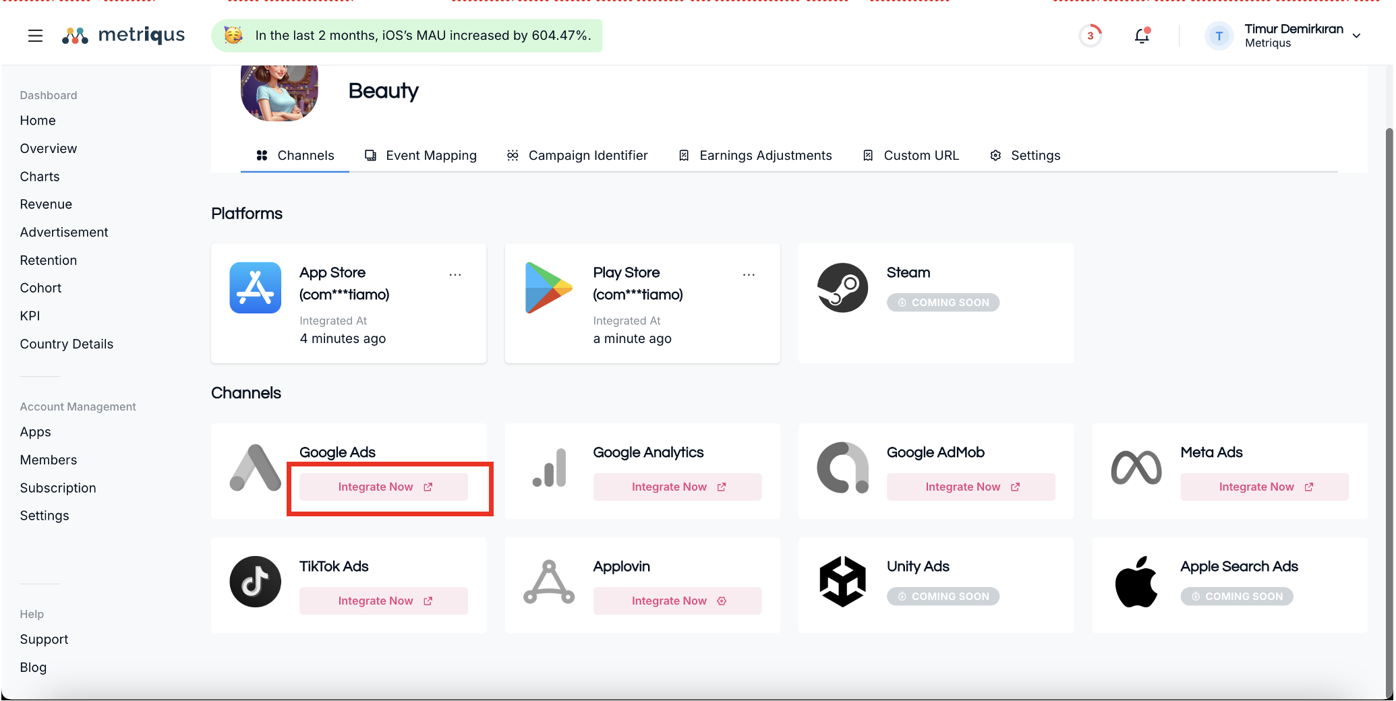The height and width of the screenshot is (701, 1396).
Task: Click the Google AdMob logo
Action: (x=843, y=468)
